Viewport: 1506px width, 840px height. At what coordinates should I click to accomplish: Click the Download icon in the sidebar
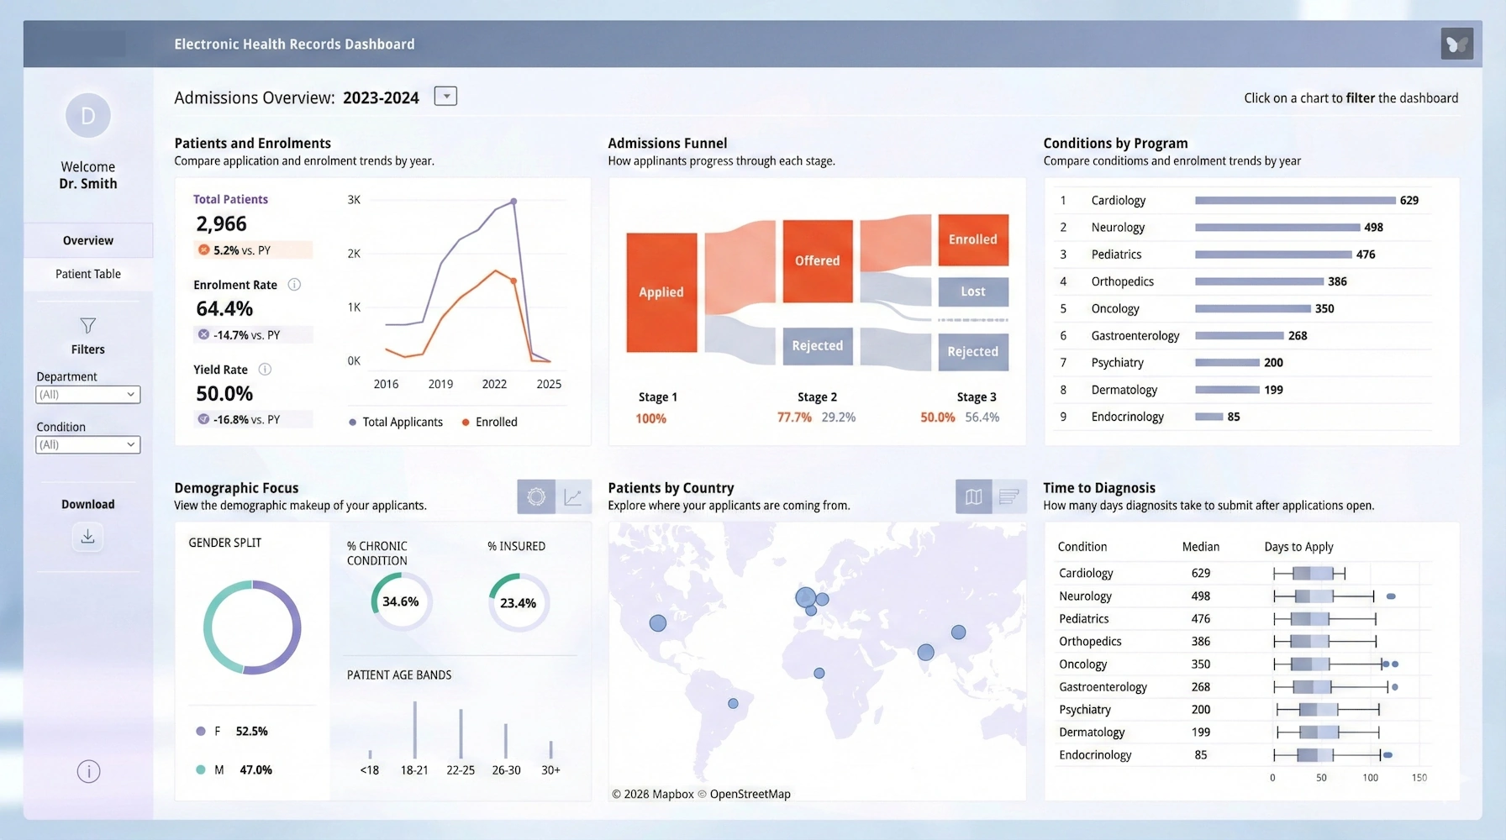[x=87, y=537]
